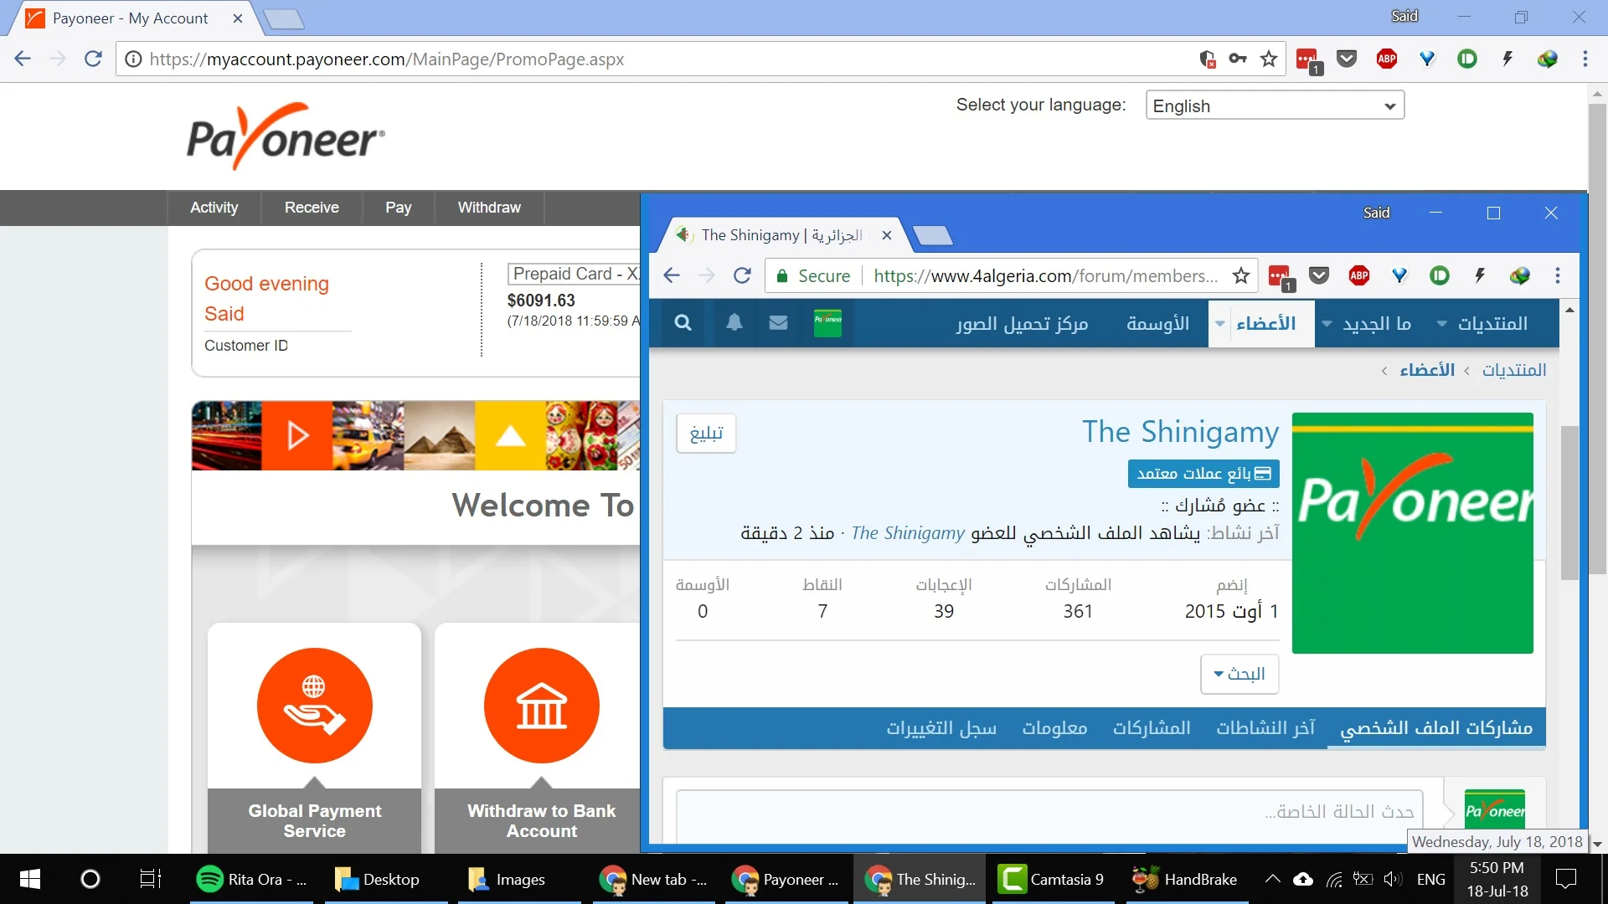Click the large Payoneer profile avatar

pos(1413,533)
